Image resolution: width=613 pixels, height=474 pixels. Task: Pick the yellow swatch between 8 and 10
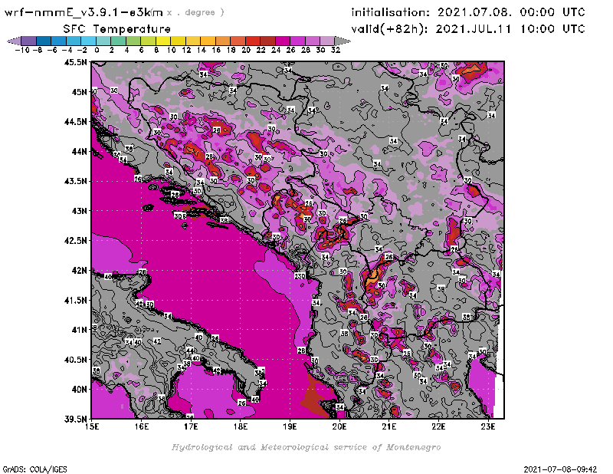163,41
